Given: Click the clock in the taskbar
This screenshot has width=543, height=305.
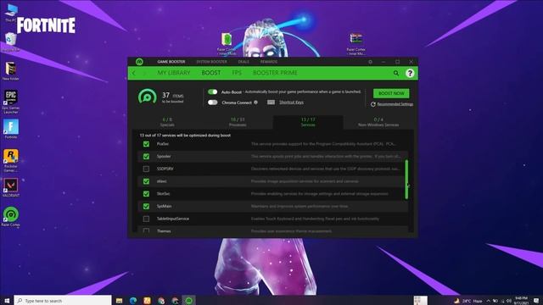Looking at the screenshot, I should point(522,301).
